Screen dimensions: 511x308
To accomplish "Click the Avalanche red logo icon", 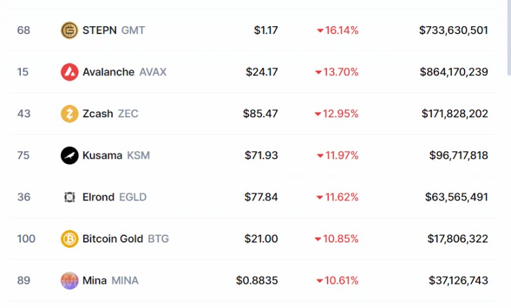I will pos(69,72).
